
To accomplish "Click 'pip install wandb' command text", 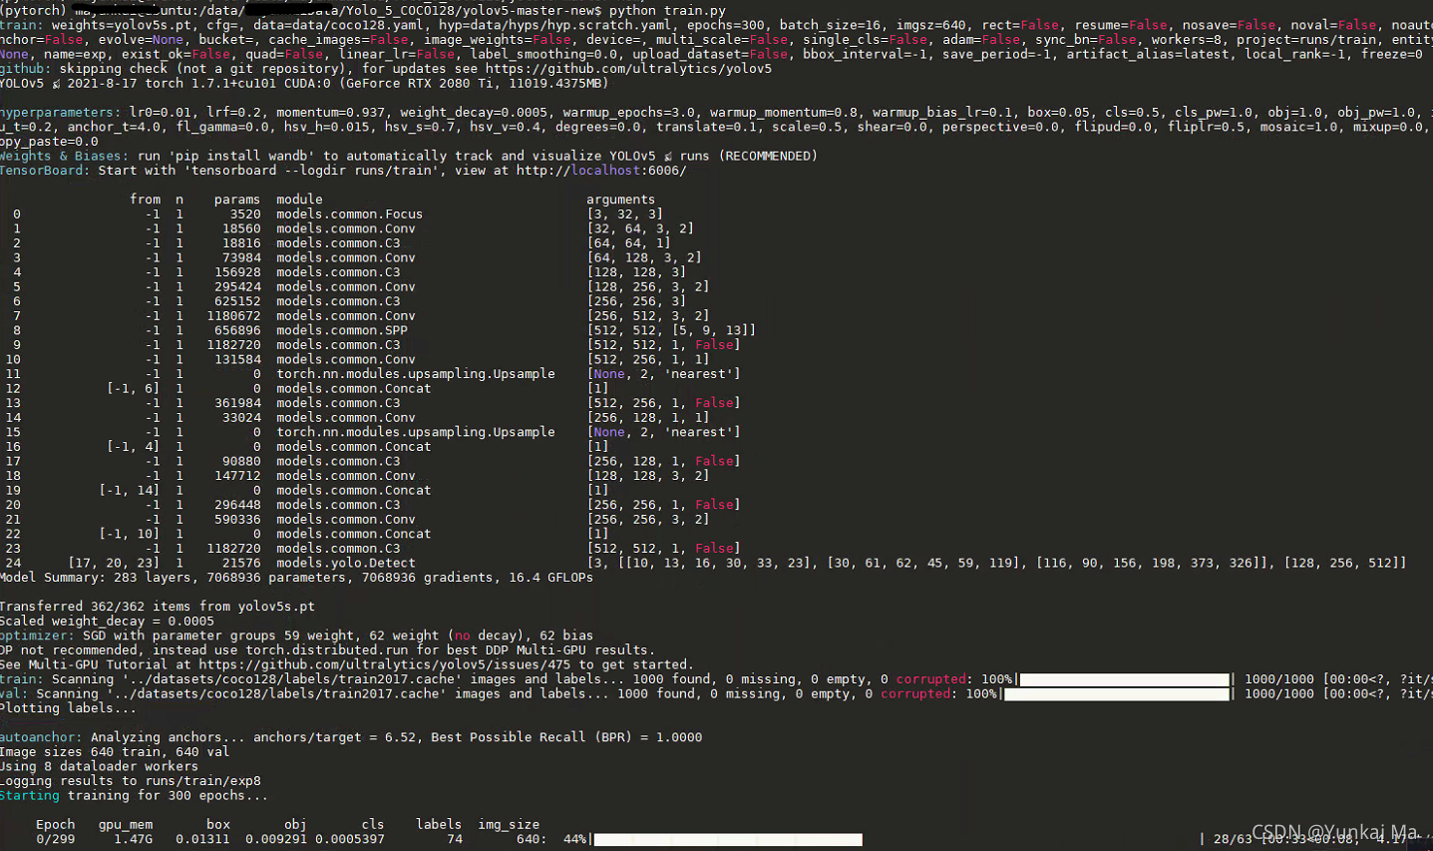I will point(240,156).
